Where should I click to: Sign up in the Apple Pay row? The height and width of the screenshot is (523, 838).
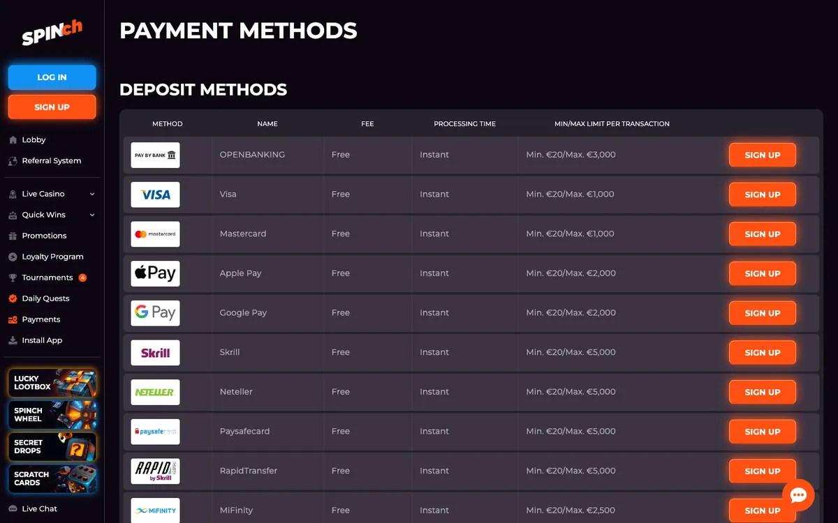(763, 273)
